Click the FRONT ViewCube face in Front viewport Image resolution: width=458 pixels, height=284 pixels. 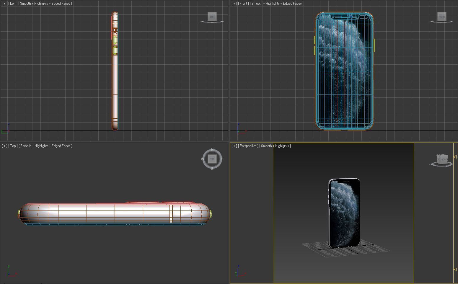pos(442,17)
